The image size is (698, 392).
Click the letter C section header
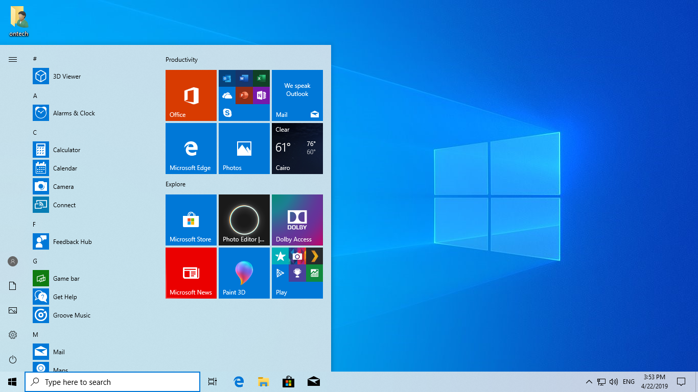pyautogui.click(x=35, y=133)
